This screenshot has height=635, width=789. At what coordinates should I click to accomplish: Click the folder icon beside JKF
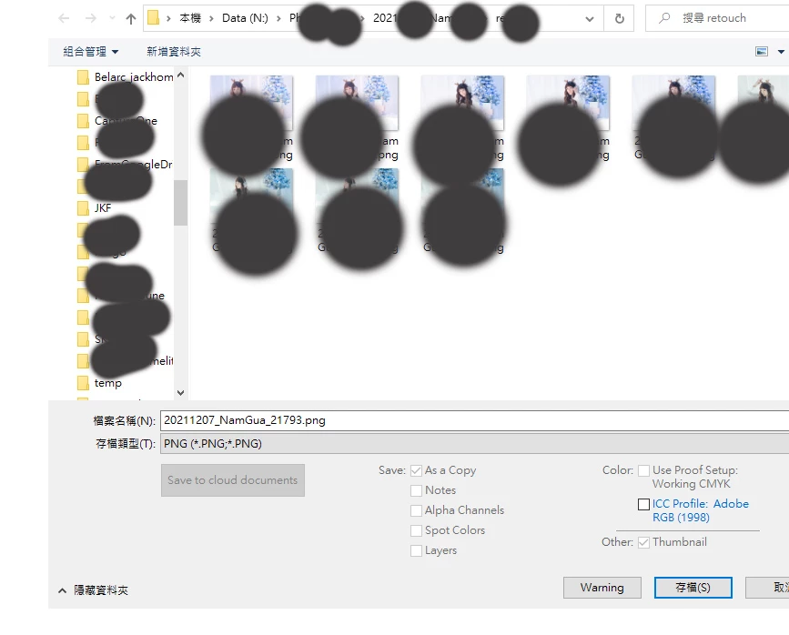click(x=84, y=207)
